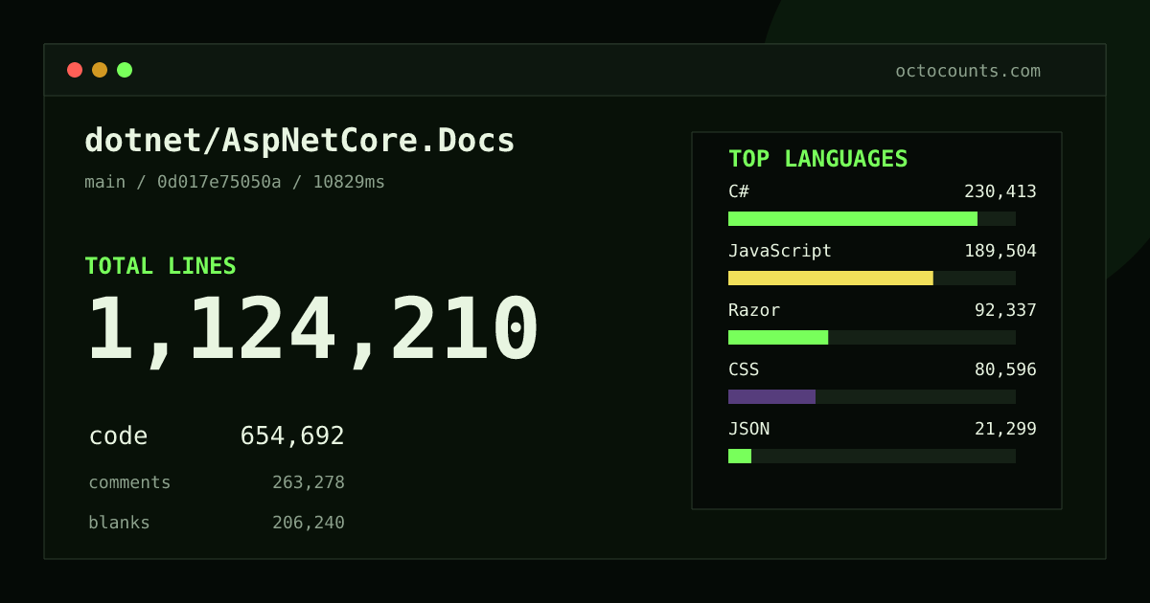Click the small green JSON progress bar
This screenshot has width=1150, height=603.
[740, 456]
